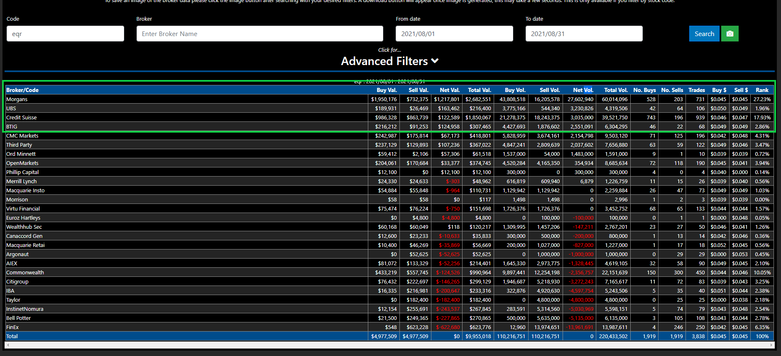Click the blue Search button
Viewport: 781px width, 356px height.
pos(704,34)
